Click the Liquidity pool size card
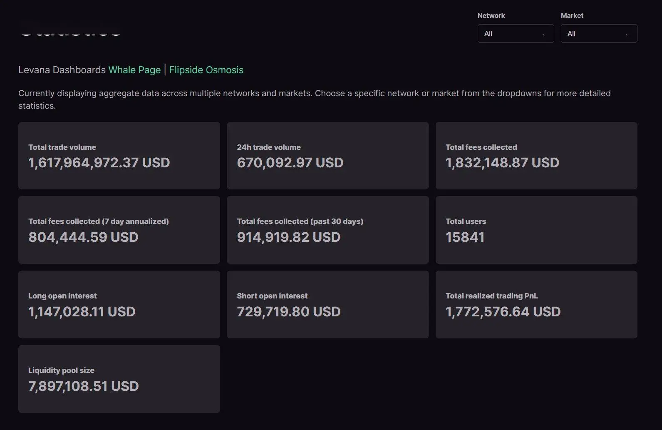The width and height of the screenshot is (662, 430). pos(119,379)
